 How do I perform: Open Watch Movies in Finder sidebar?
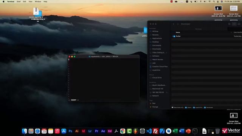click(x=158, y=60)
